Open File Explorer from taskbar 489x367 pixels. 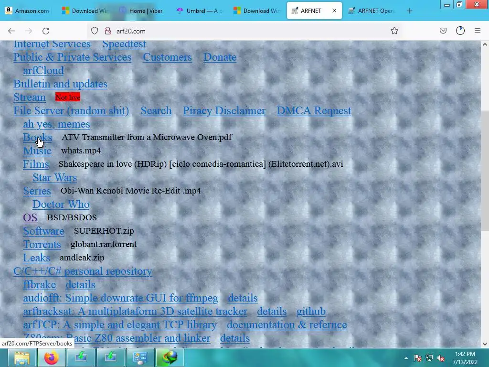(21, 357)
